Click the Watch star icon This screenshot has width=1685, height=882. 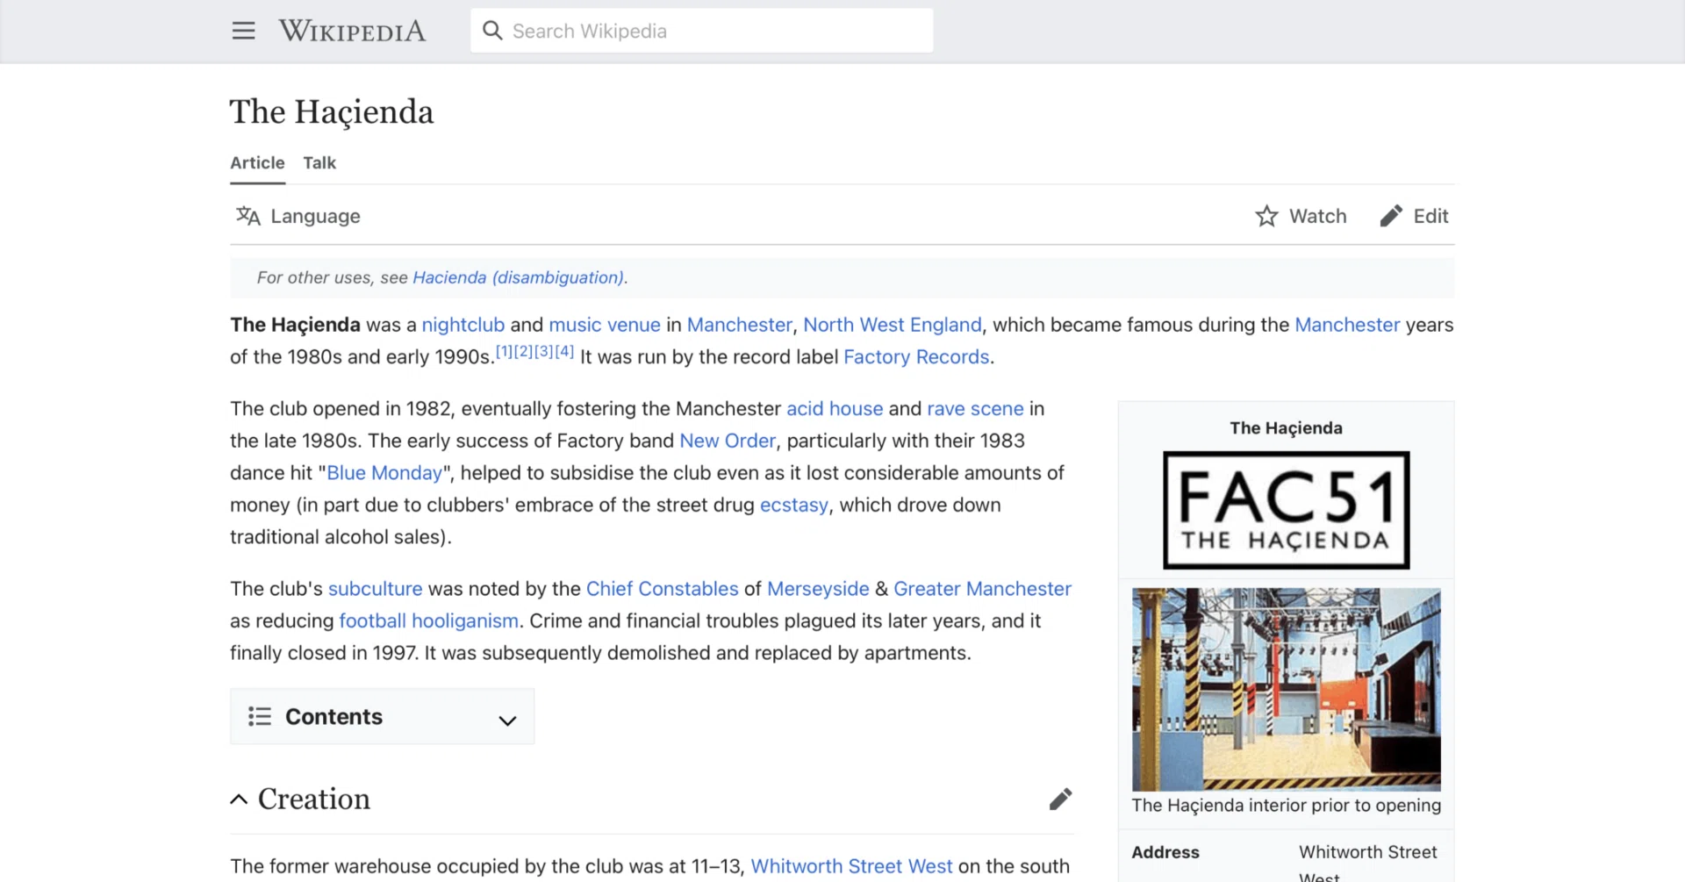click(x=1266, y=216)
